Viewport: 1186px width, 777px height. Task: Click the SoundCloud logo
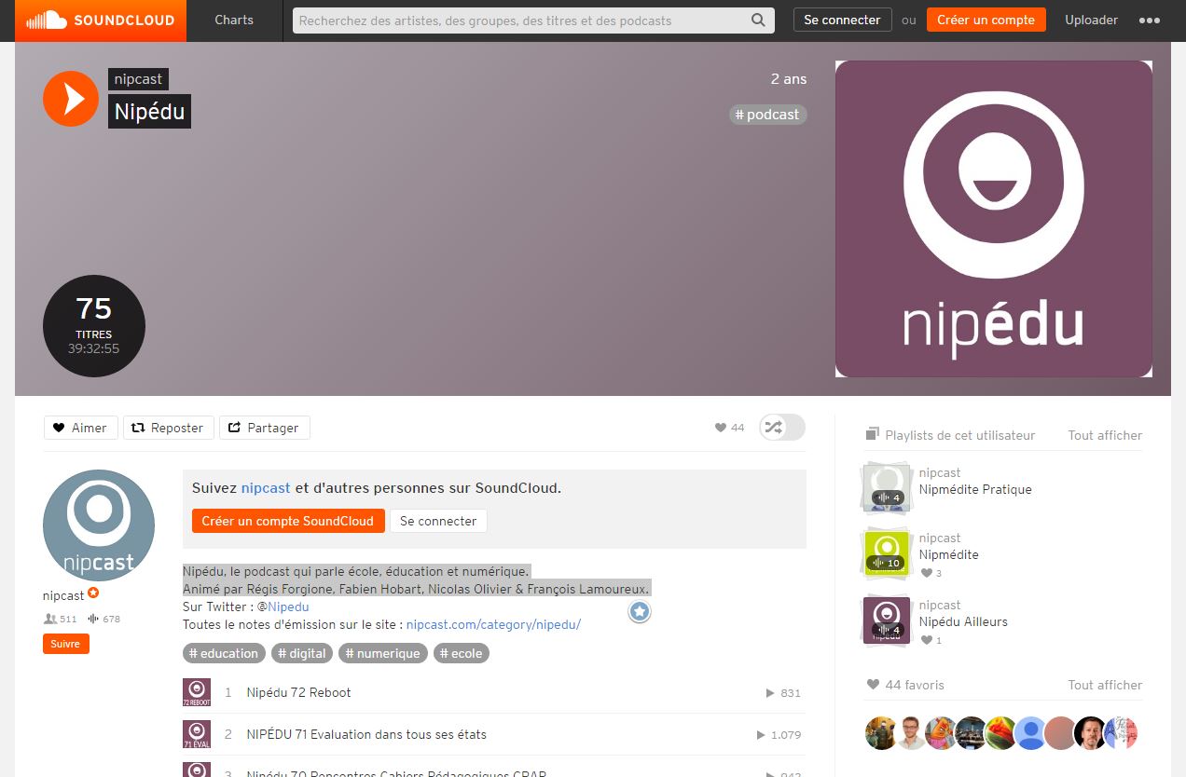pos(100,20)
